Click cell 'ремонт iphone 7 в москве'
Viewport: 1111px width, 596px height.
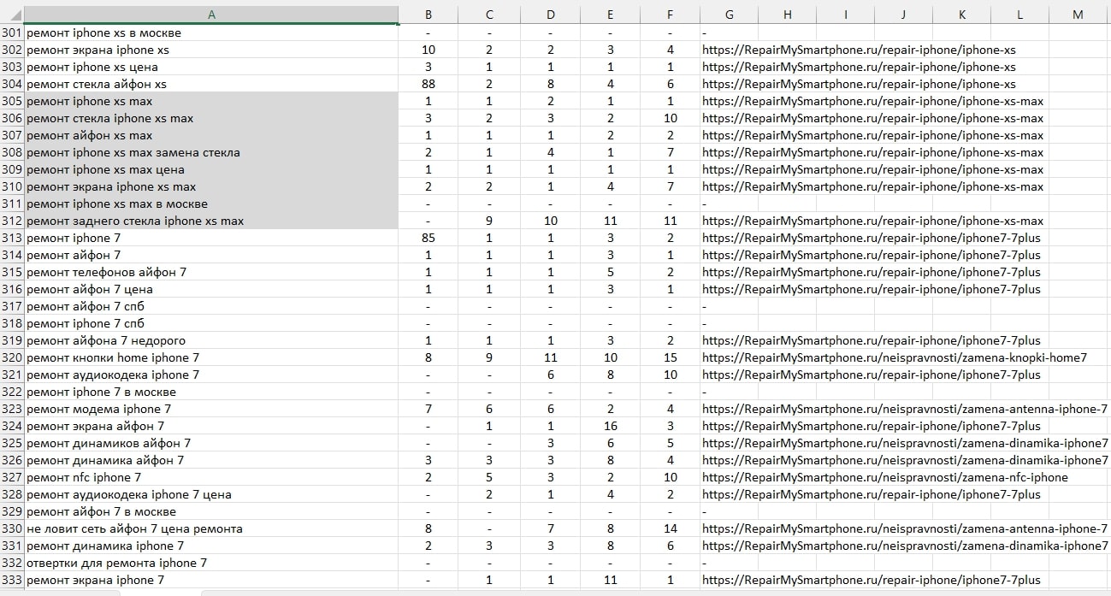pos(212,392)
